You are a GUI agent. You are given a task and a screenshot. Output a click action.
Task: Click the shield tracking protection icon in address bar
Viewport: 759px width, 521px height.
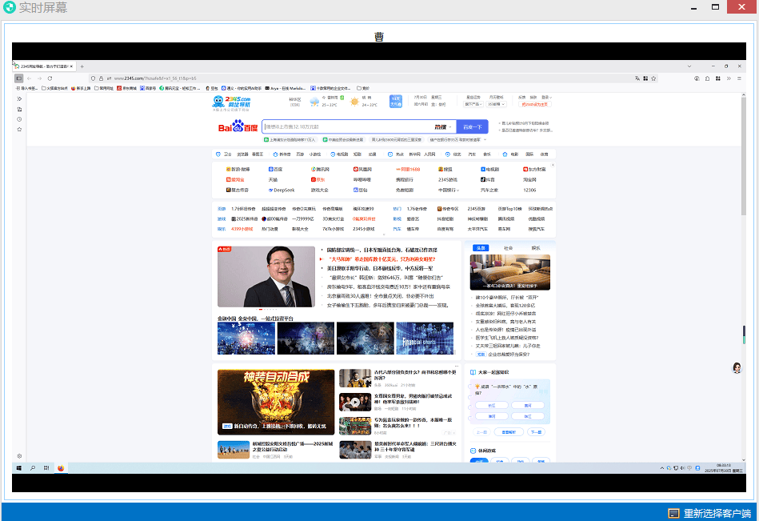tap(93, 78)
